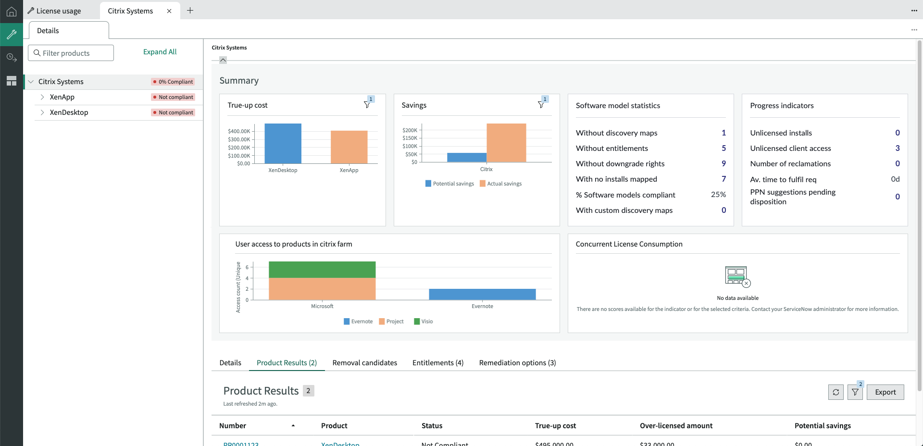Click Expand All link
The image size is (923, 446).
pyautogui.click(x=160, y=52)
